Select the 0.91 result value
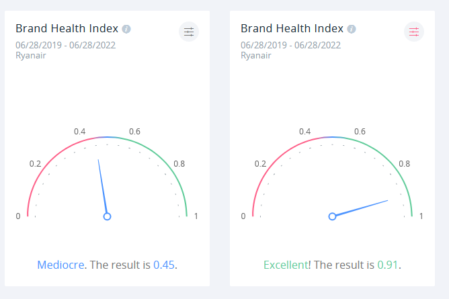 (388, 265)
